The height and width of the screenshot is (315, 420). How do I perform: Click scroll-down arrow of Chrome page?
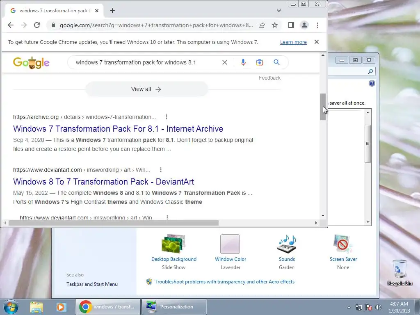tap(323, 216)
